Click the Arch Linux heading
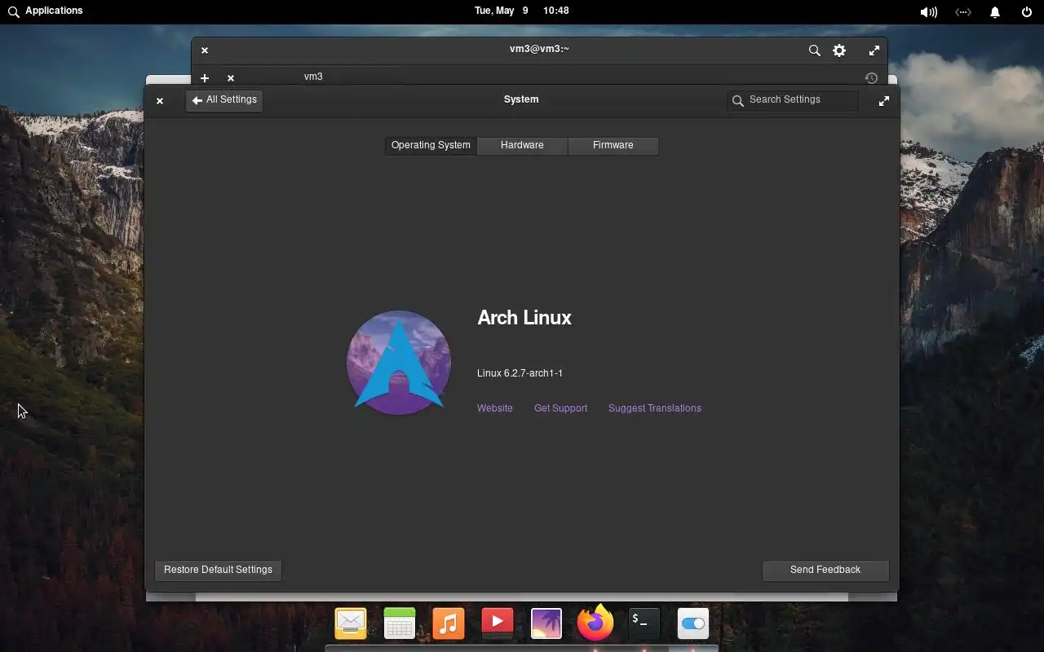The height and width of the screenshot is (652, 1044). tap(524, 318)
